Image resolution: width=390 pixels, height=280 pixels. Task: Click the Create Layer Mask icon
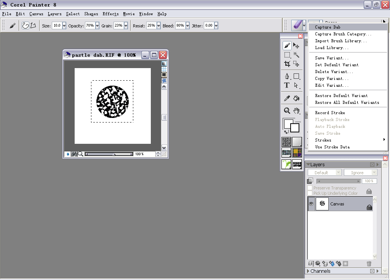pos(345,263)
